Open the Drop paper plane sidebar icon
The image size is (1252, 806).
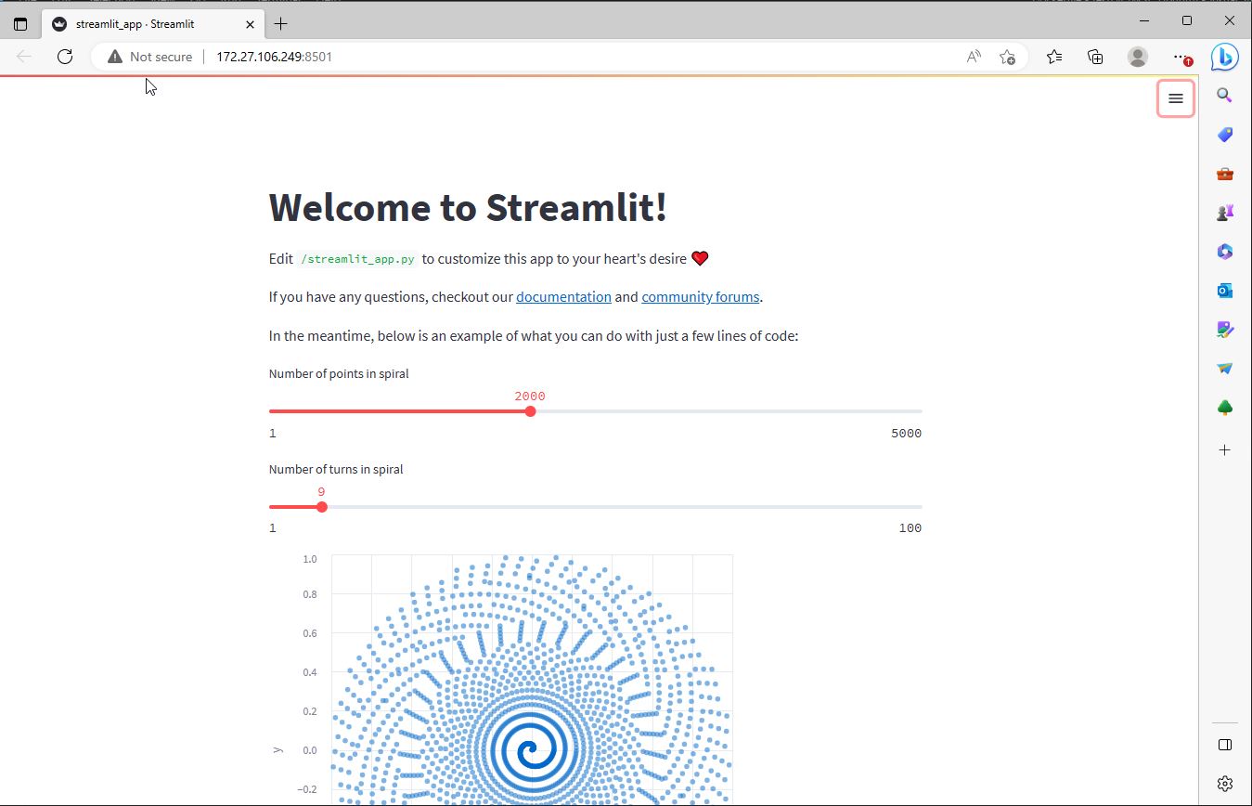coord(1224,369)
